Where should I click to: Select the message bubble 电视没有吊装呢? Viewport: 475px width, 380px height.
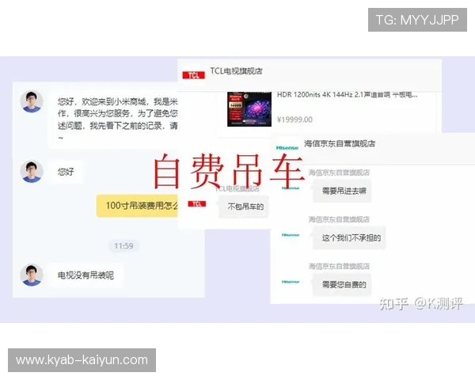tap(86, 275)
